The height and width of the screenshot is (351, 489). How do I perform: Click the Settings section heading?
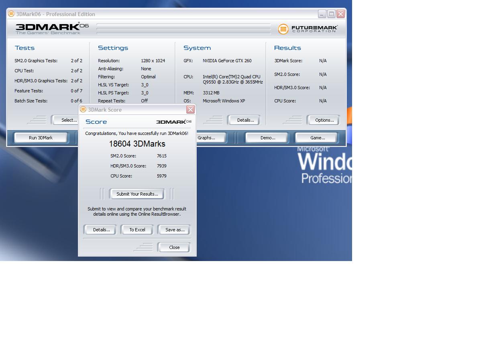(x=113, y=48)
